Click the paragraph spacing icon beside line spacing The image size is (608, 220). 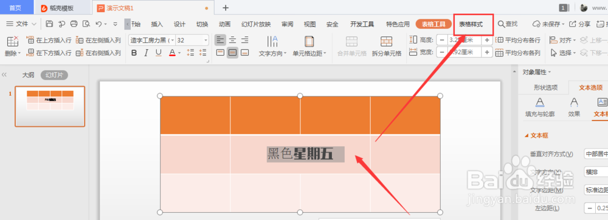pyautogui.click(x=202, y=53)
